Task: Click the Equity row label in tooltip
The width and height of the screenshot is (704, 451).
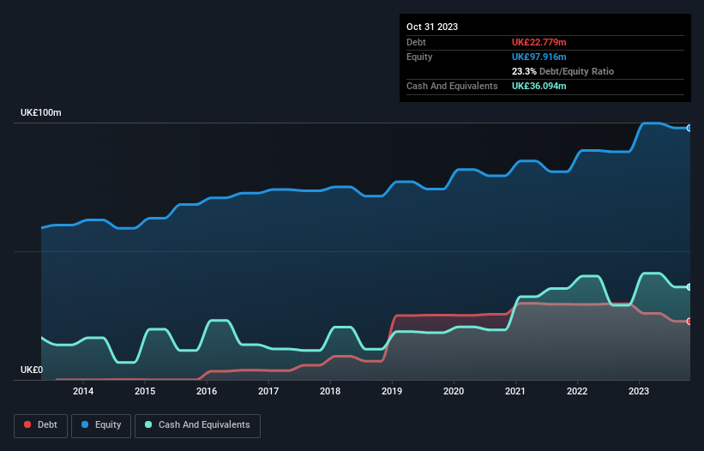Action: tap(419, 57)
